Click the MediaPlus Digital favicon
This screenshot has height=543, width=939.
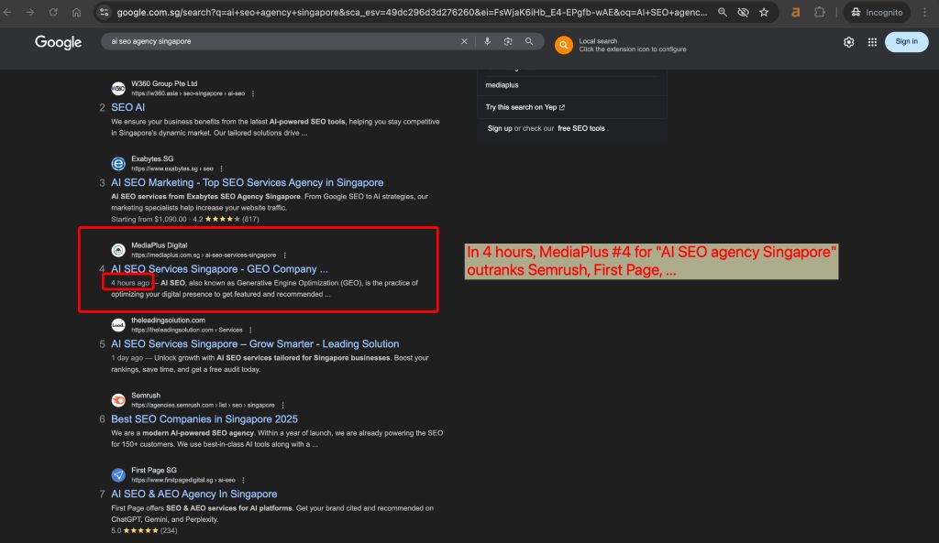click(118, 250)
